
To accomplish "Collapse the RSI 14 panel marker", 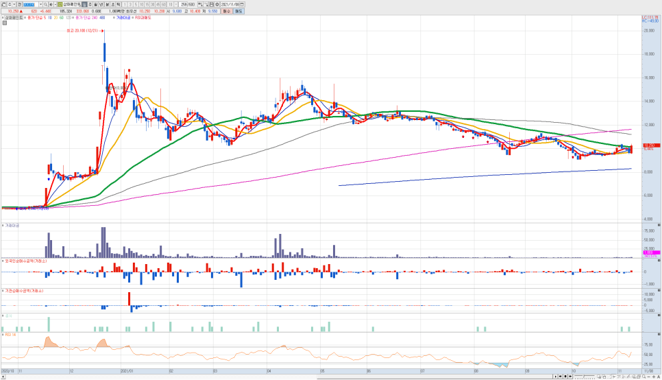I will [x=3, y=335].
